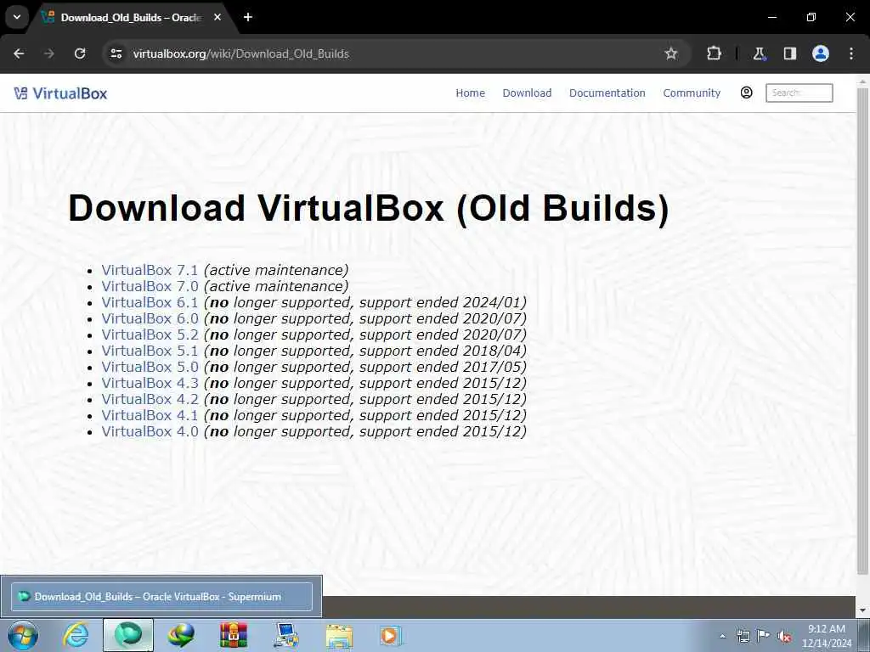Open the media player taskbar icon

391,635
